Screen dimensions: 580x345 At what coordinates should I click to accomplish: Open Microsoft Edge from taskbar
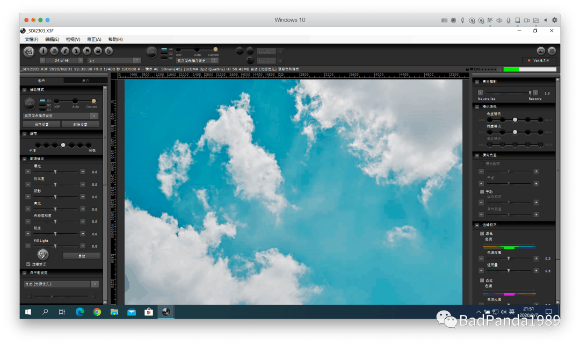coord(80,312)
